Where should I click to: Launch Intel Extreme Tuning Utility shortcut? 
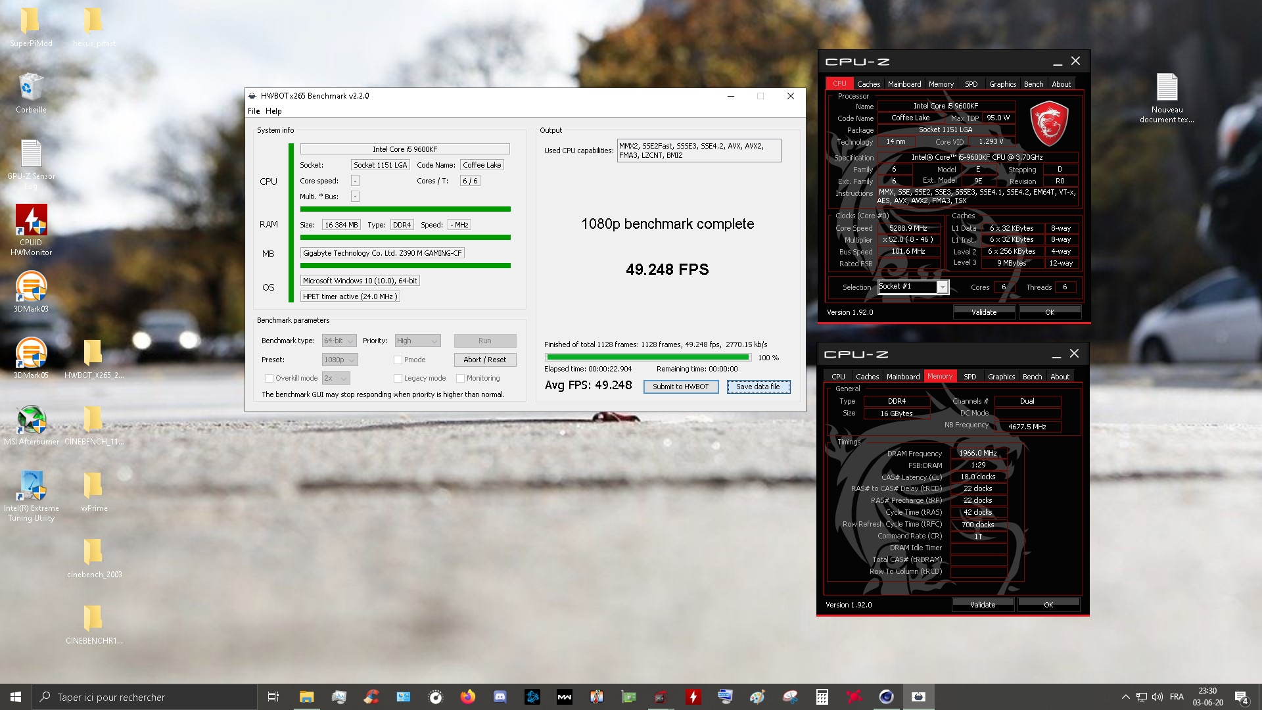tap(31, 496)
